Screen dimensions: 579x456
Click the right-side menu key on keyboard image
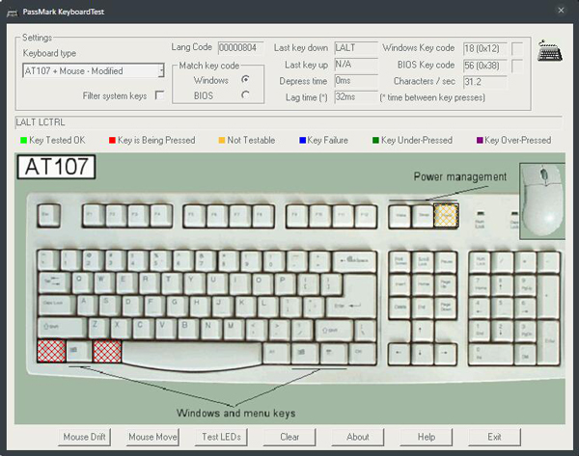click(332, 353)
